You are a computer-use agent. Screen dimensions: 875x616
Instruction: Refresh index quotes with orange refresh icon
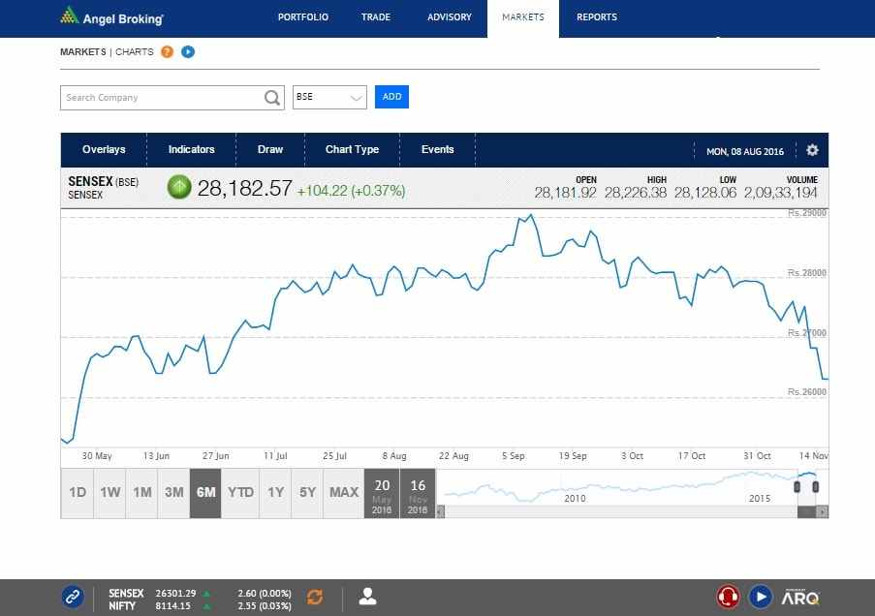[315, 598]
